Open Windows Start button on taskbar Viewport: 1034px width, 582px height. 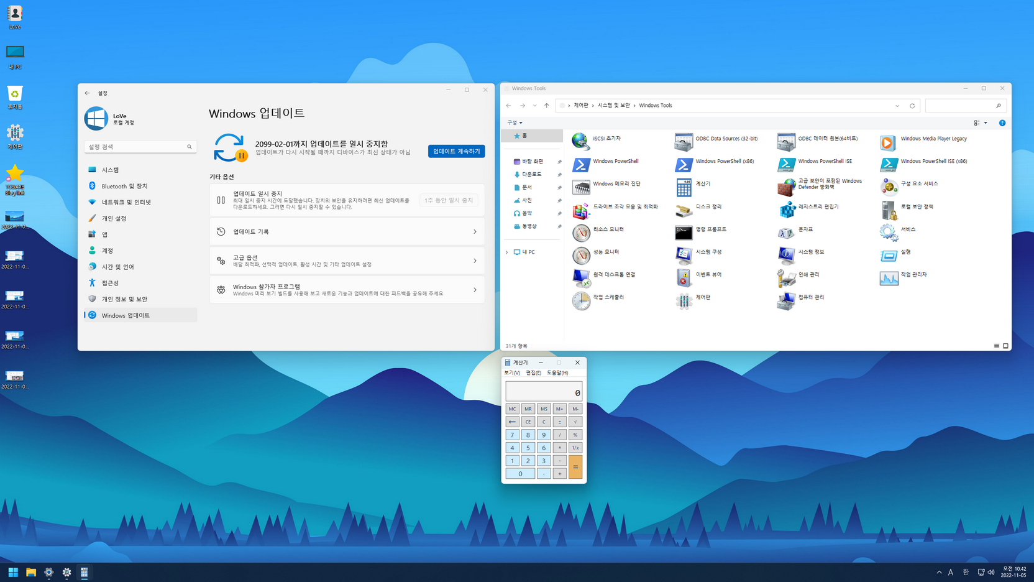(x=13, y=573)
